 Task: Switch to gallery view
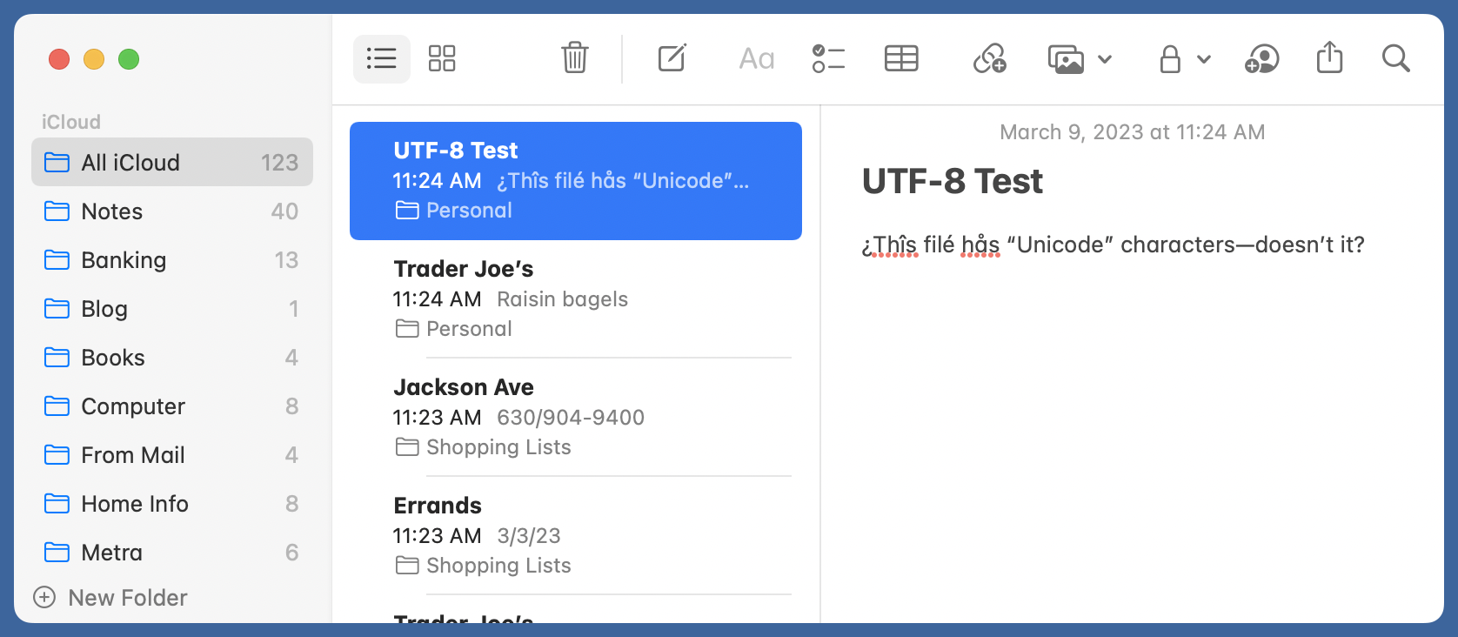click(442, 59)
